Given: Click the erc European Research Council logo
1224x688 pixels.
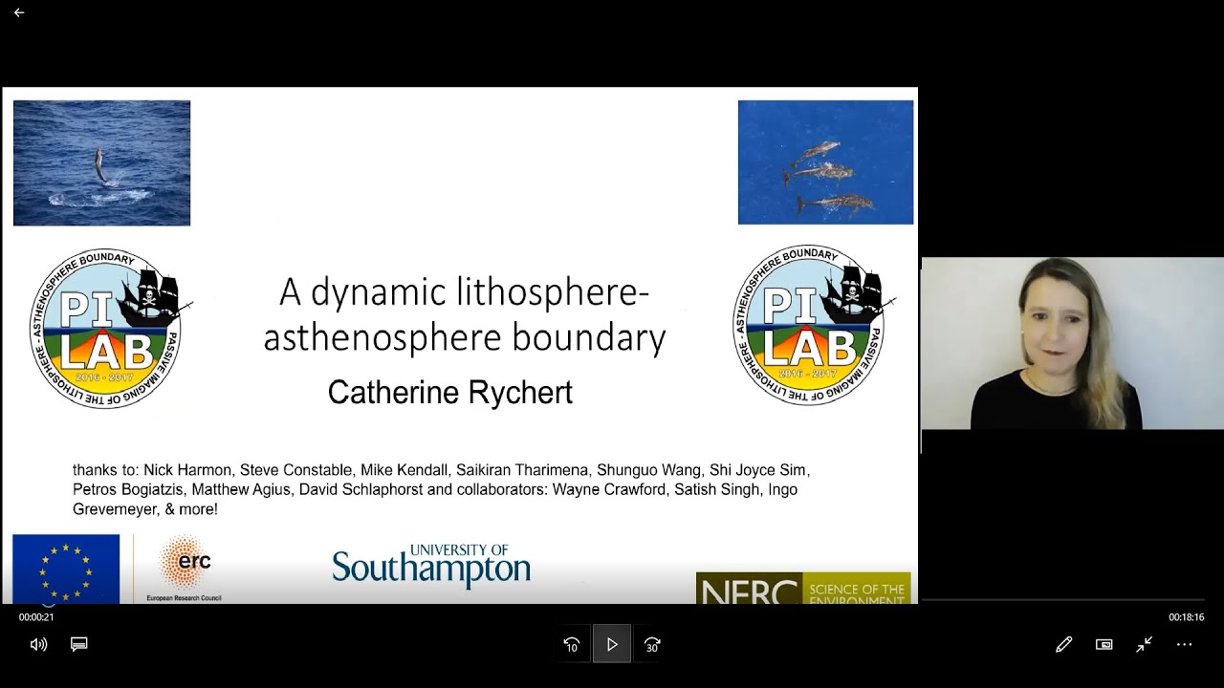Looking at the screenshot, I should pyautogui.click(x=185, y=569).
